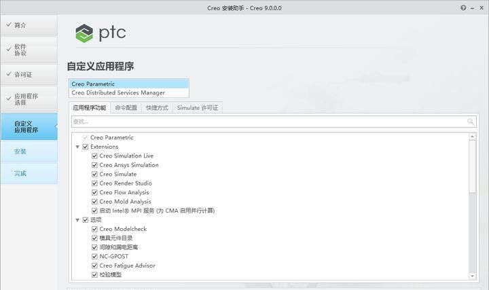Disable Creo Fatigue Advisor
Viewport: 489px width, 290px height.
94,266
